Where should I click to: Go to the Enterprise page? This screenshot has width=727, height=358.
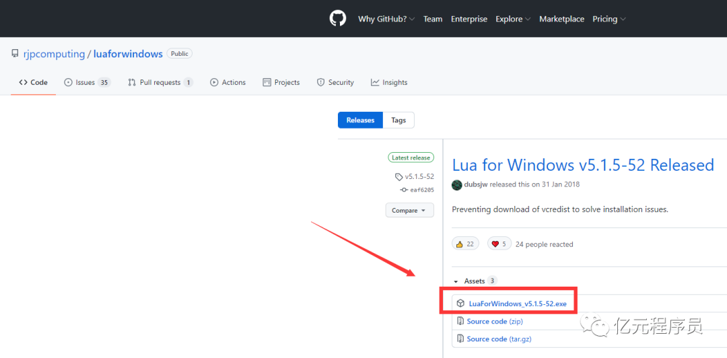469,19
